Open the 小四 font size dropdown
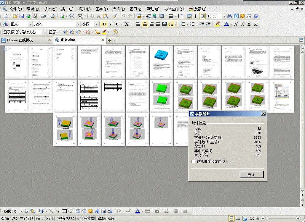The width and height of the screenshot is (305, 222). pos(96,24)
